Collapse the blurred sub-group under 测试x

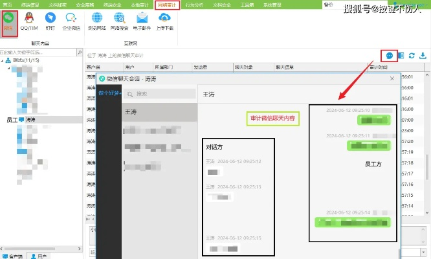click(9, 68)
